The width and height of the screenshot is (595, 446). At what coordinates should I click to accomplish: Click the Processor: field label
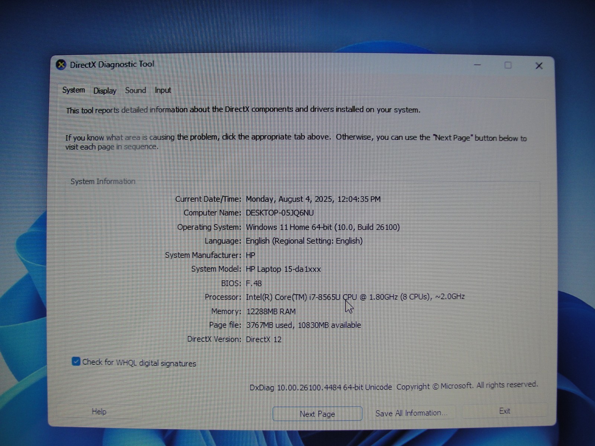(223, 297)
